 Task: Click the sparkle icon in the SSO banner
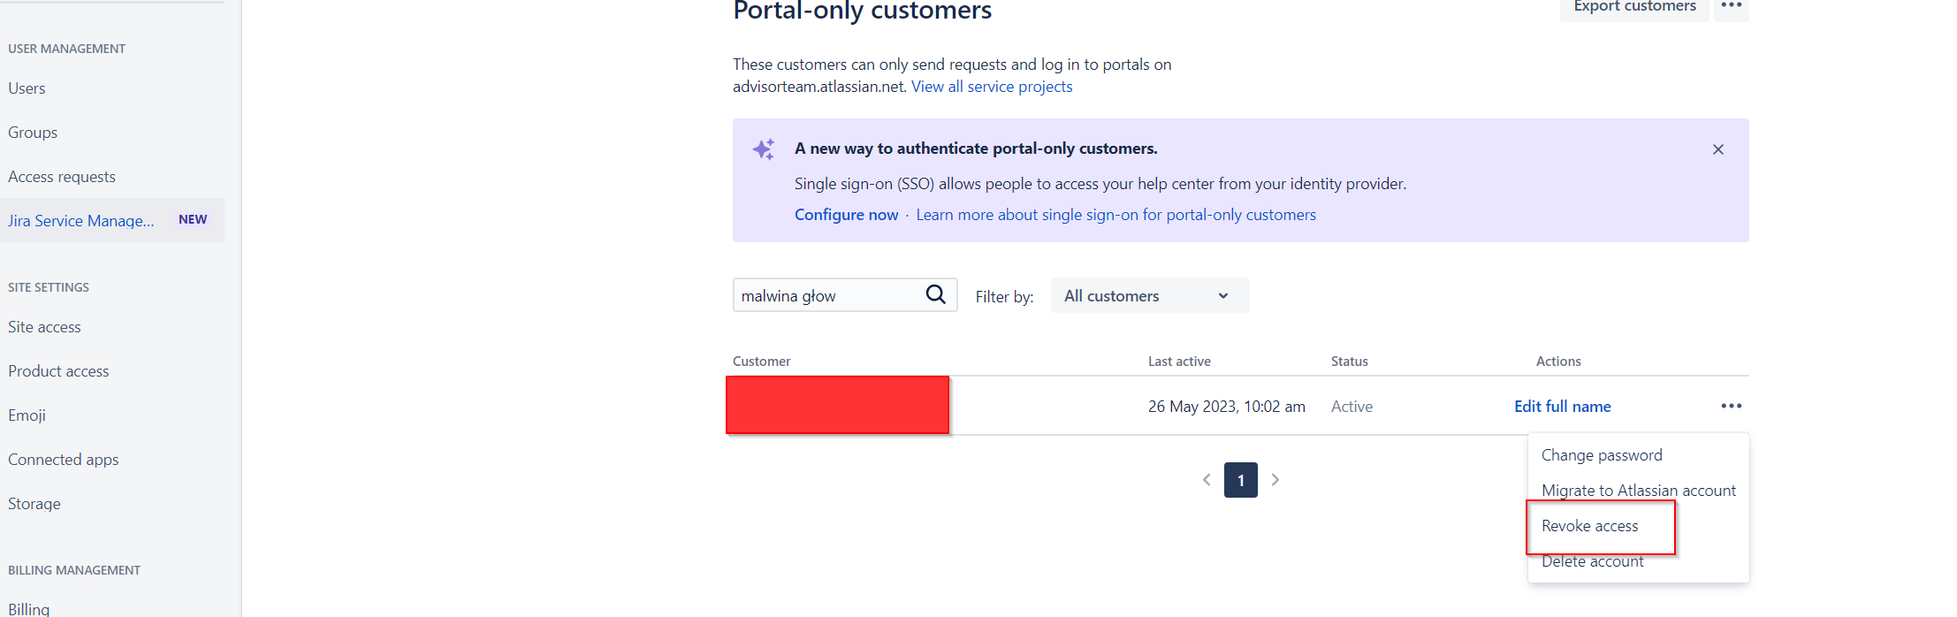coord(764,149)
